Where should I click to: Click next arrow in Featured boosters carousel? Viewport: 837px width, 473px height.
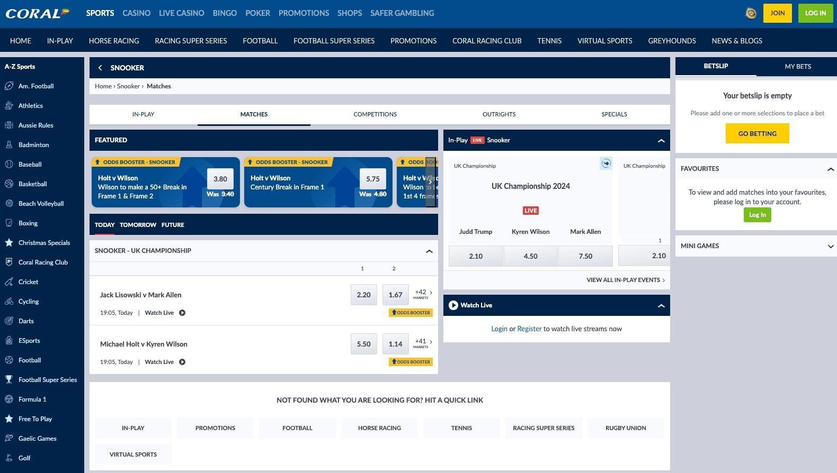[x=431, y=182]
